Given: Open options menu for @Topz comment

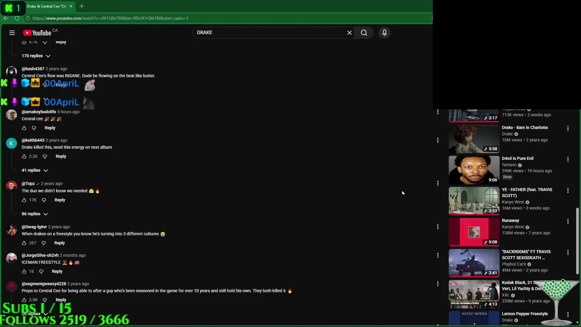Looking at the screenshot, I should [438, 183].
